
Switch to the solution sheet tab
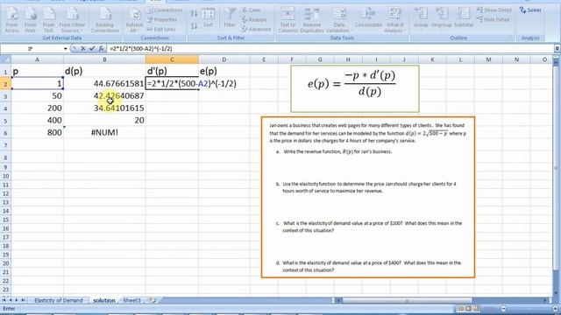[x=104, y=300]
